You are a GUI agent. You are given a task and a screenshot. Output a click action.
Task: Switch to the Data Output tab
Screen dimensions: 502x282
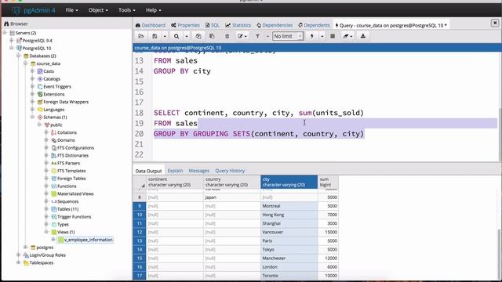coord(148,171)
